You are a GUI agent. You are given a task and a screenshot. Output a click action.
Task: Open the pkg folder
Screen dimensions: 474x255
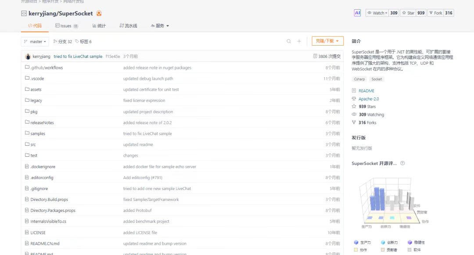[34, 112]
